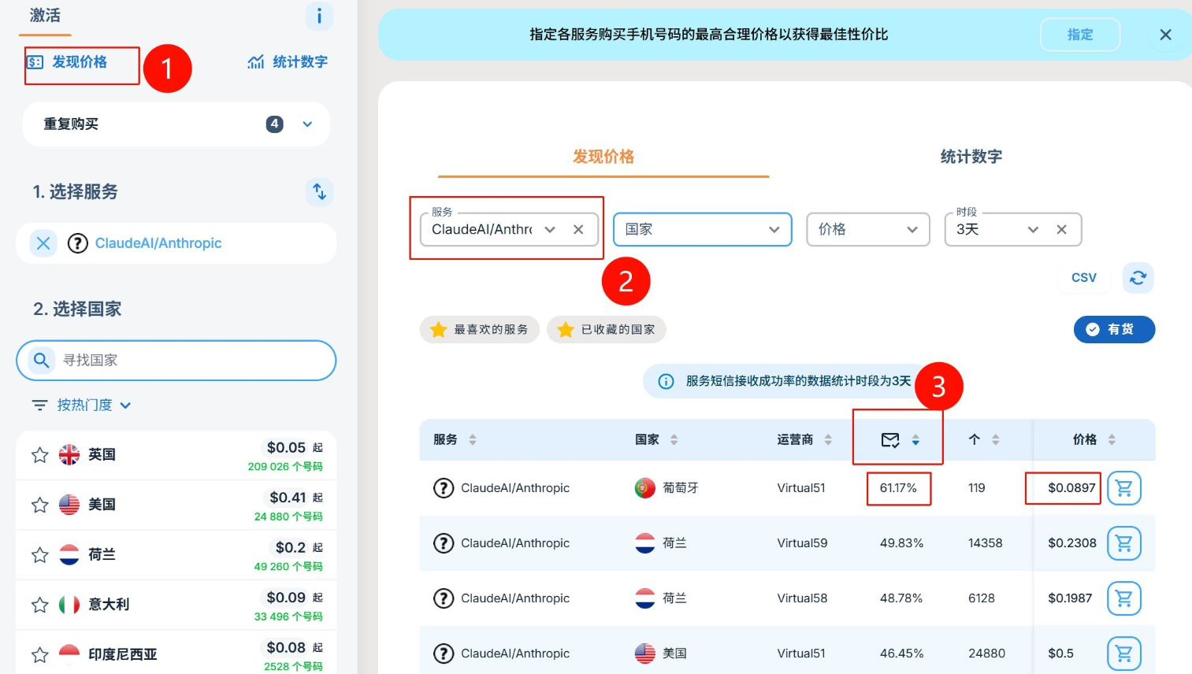Click the $0.2308 price cell

click(1072, 543)
